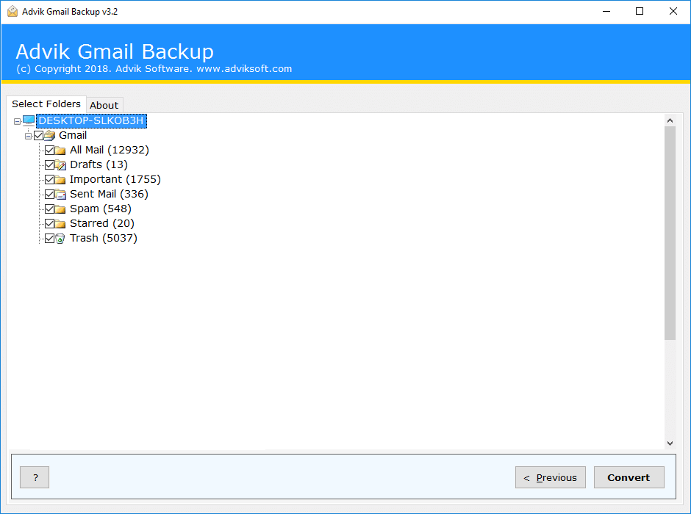Select the DESKTOP-SLKOB3H root label

(x=91, y=120)
